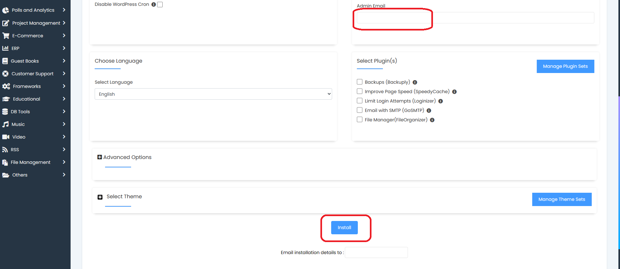Open the Select Language dropdown showing English
The width and height of the screenshot is (620, 269).
tap(213, 94)
